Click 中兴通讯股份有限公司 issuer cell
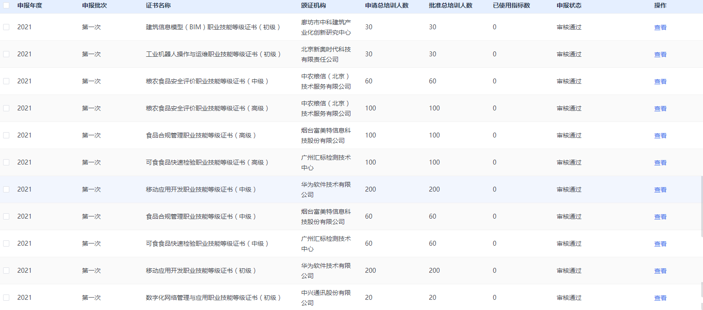 [x=326, y=298]
